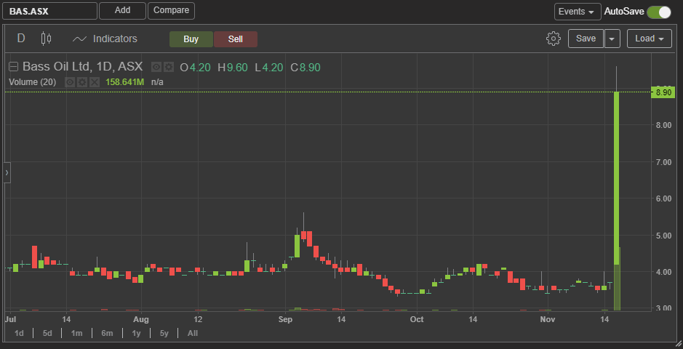This screenshot has width=683, height=349.
Task: Select the 1m time range
Action: [76, 333]
